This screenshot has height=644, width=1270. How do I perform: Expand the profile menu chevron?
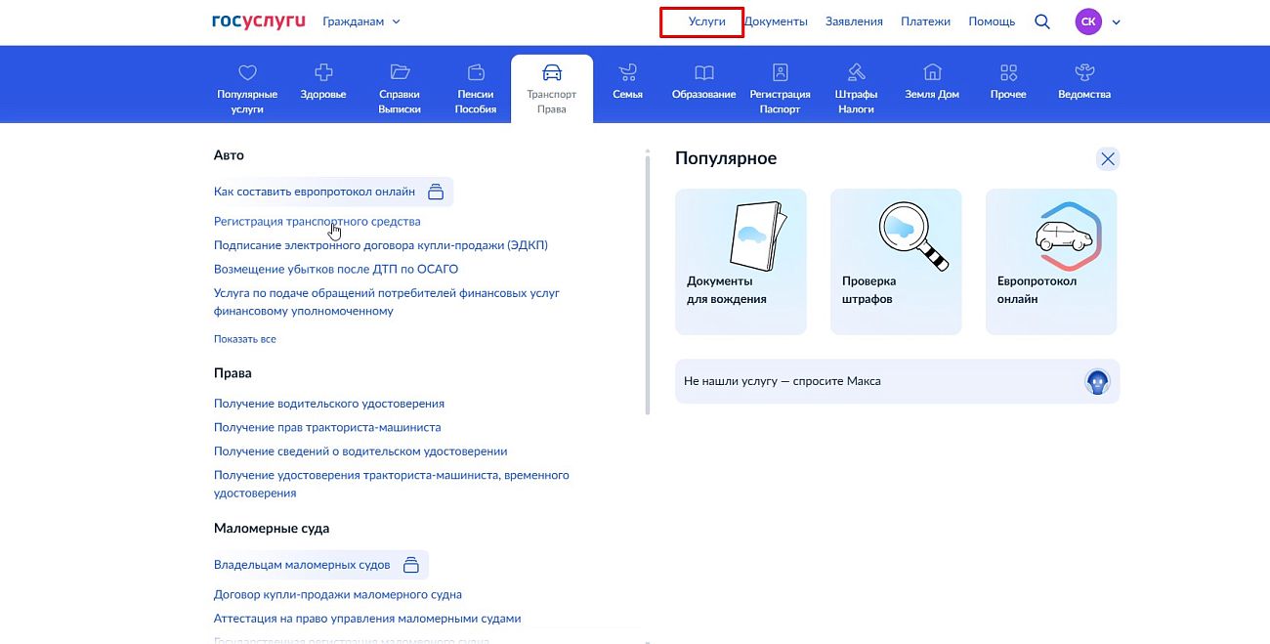(x=1117, y=21)
